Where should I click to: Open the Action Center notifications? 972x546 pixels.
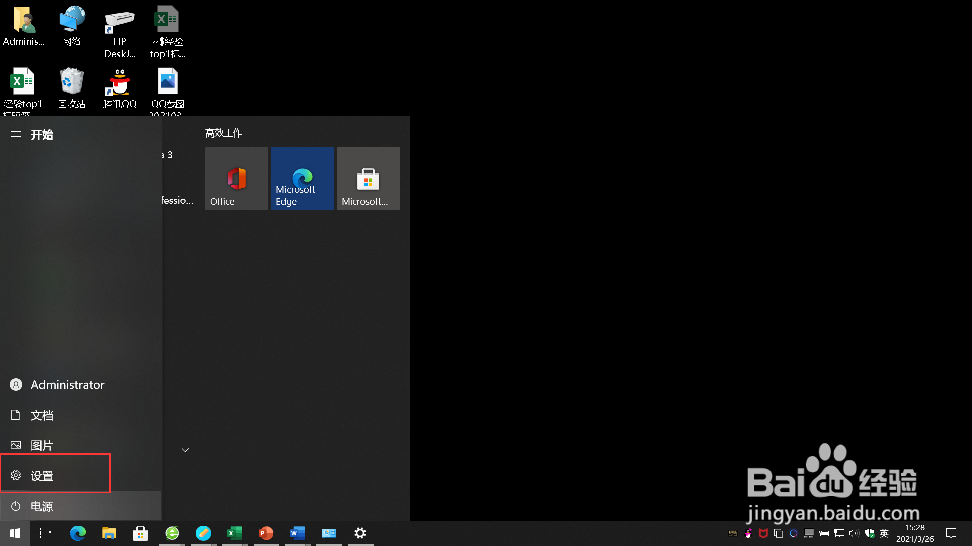[951, 533]
